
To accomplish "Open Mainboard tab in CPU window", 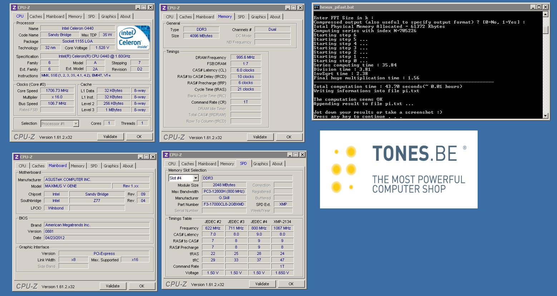I will pos(55,16).
